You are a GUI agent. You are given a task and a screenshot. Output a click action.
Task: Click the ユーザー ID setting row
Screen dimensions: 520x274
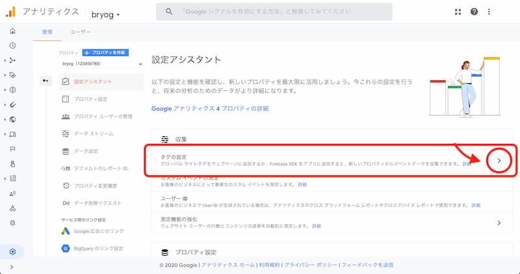(331, 202)
